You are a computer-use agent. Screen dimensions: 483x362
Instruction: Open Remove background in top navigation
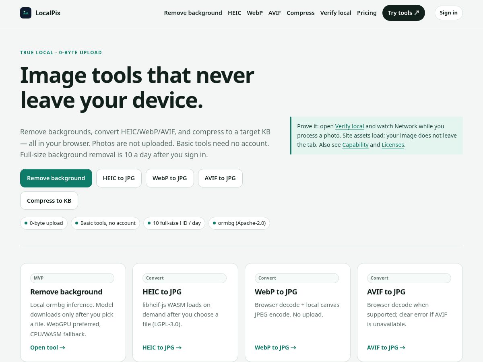pos(193,13)
